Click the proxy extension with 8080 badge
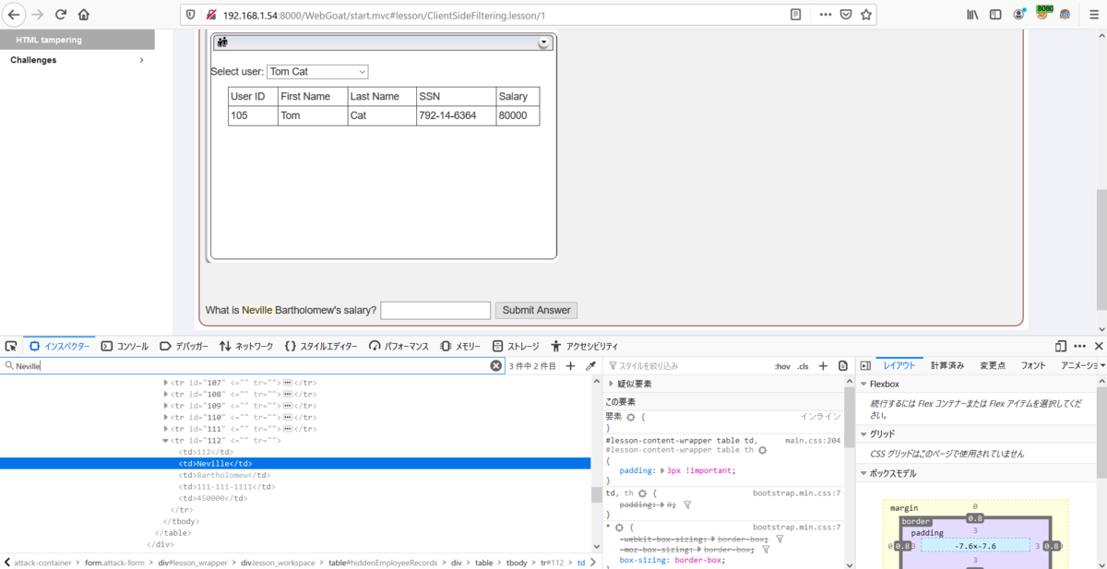Viewport: 1107px width, 569px height. pyautogui.click(x=1042, y=14)
